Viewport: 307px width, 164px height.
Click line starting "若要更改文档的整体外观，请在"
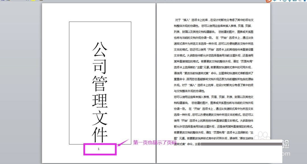tap(213, 132)
